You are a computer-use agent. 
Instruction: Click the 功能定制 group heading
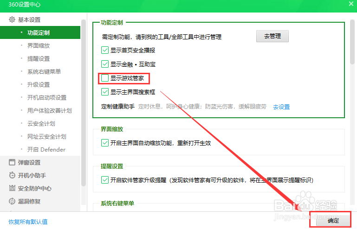click(112, 23)
